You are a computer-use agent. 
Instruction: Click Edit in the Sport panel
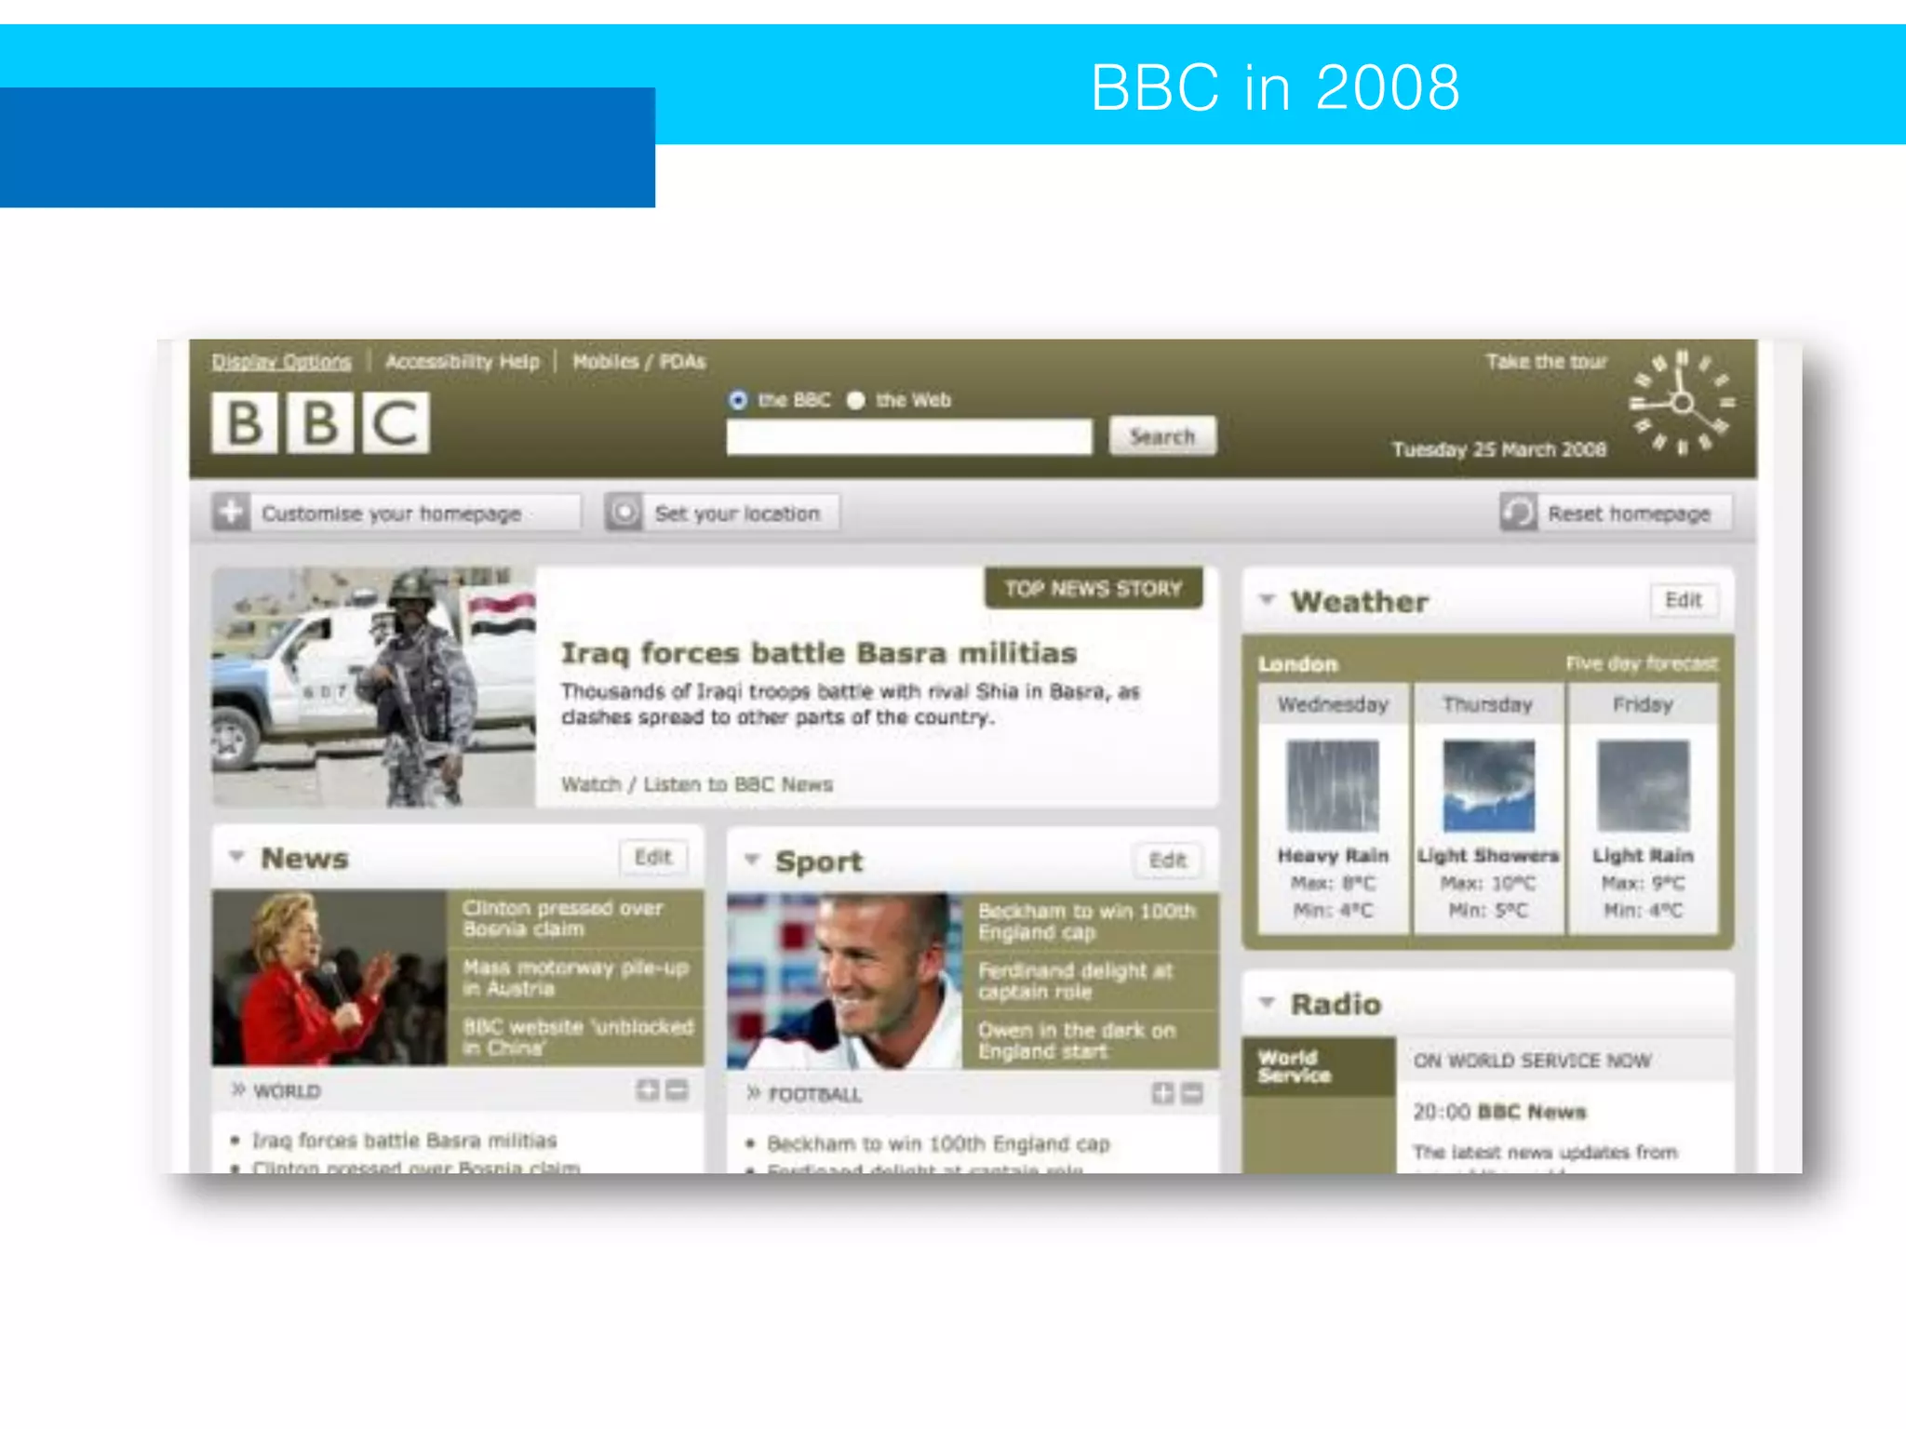1168,860
